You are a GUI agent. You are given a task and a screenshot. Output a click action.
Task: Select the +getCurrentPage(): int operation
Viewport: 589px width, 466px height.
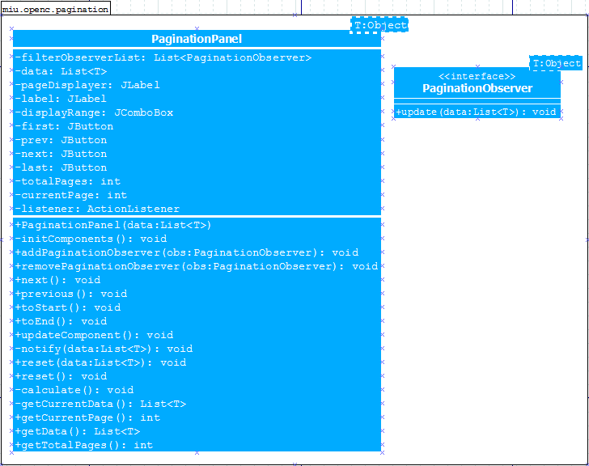pyautogui.click(x=87, y=417)
